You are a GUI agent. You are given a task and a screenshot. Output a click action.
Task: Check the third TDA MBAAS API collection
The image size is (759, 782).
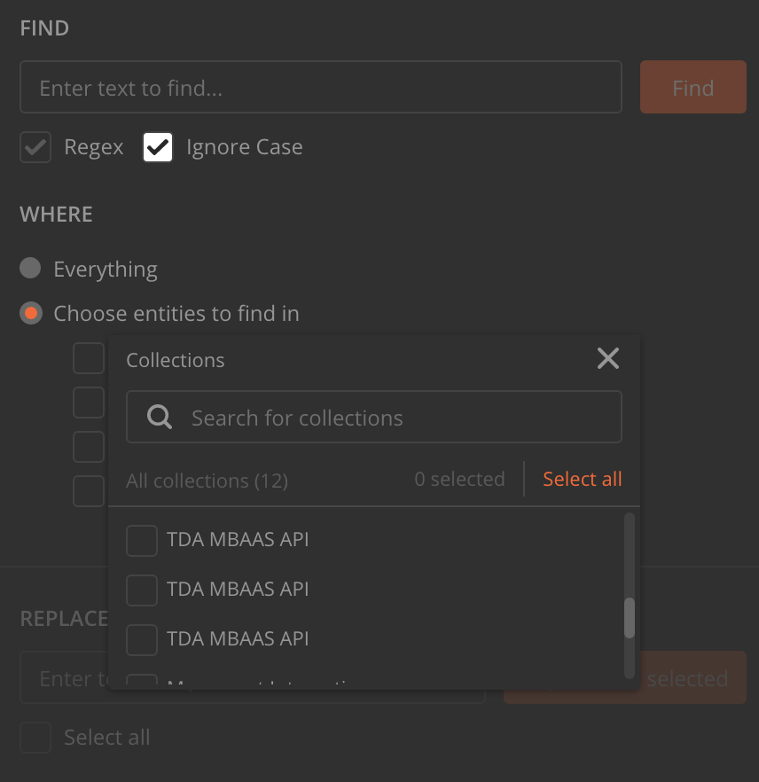pyautogui.click(x=141, y=639)
